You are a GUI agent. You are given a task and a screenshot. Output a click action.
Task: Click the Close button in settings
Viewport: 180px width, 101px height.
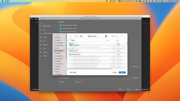(128, 89)
